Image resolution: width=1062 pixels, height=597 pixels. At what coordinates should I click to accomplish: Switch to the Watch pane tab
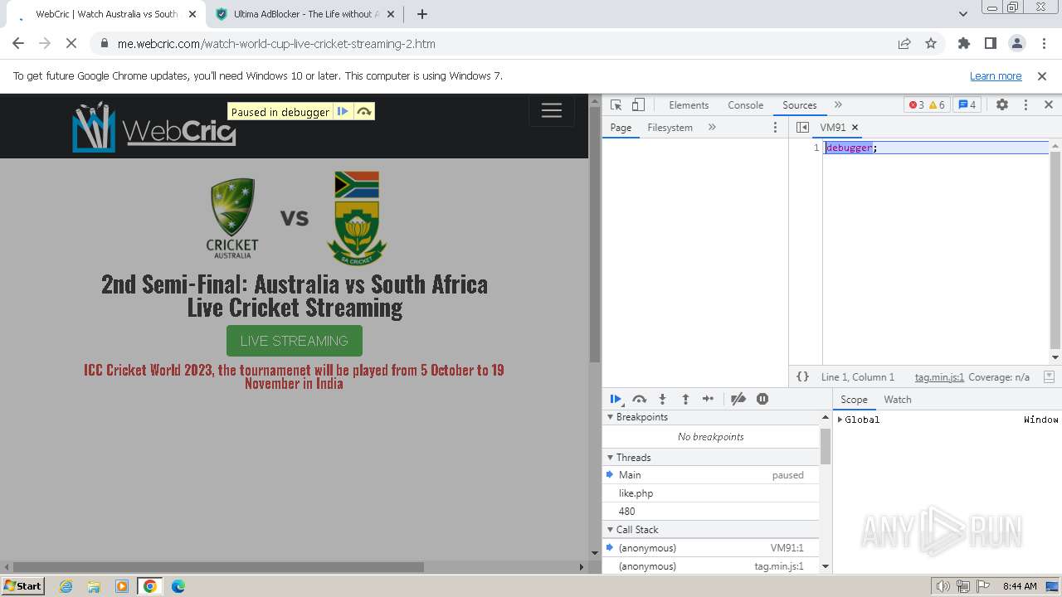(897, 399)
